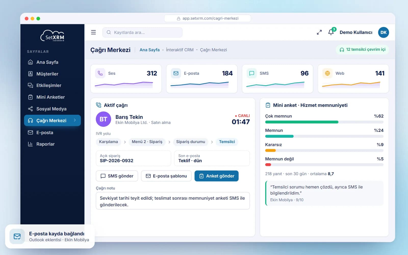Open the DK user avatar
The height and width of the screenshot is (255, 408).
click(383, 32)
